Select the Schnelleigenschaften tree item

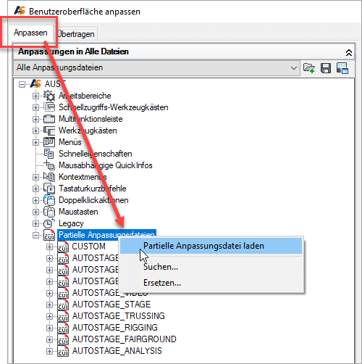96,154
